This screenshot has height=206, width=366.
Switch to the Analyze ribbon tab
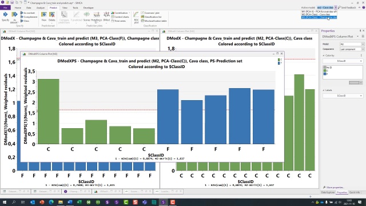pyautogui.click(x=41, y=7)
